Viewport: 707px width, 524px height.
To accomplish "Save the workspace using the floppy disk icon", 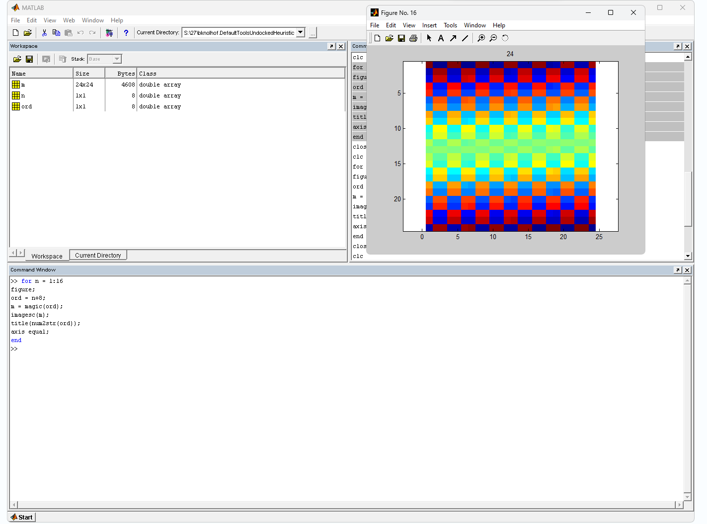I will (x=29, y=59).
